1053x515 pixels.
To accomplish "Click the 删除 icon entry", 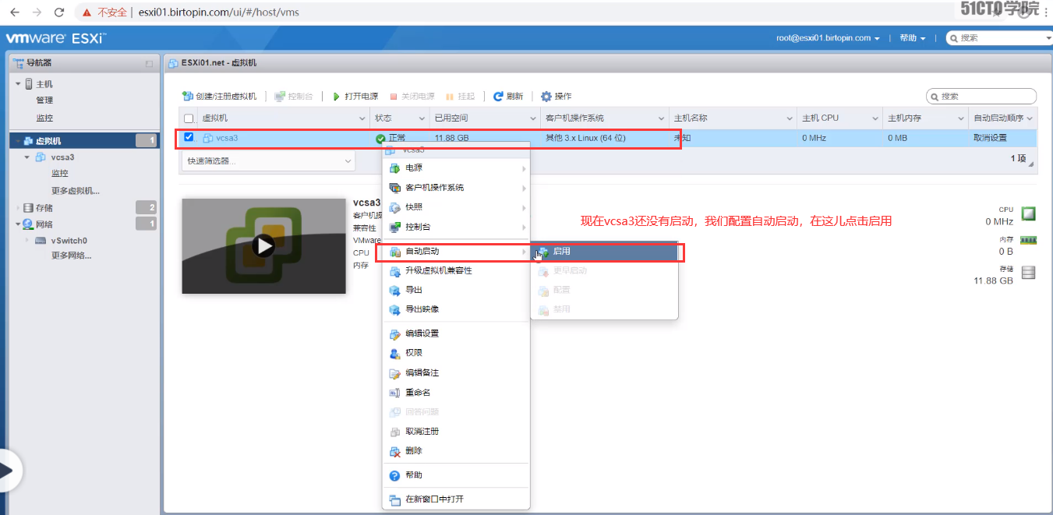I will pos(394,451).
